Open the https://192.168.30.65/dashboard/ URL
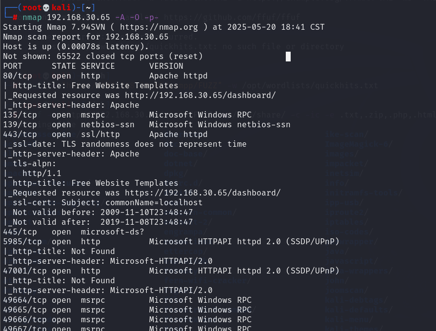 coord(203,193)
